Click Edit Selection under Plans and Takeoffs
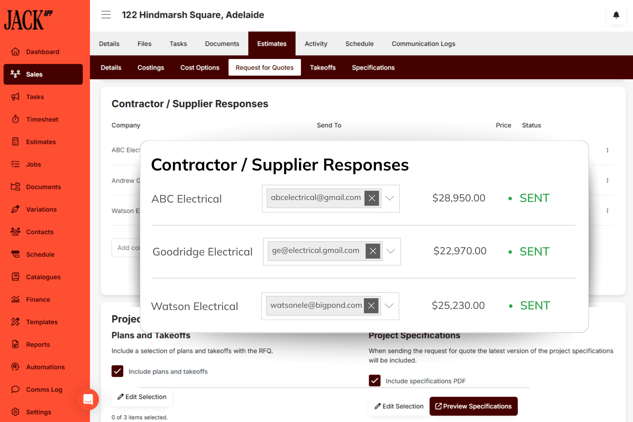 (142, 397)
